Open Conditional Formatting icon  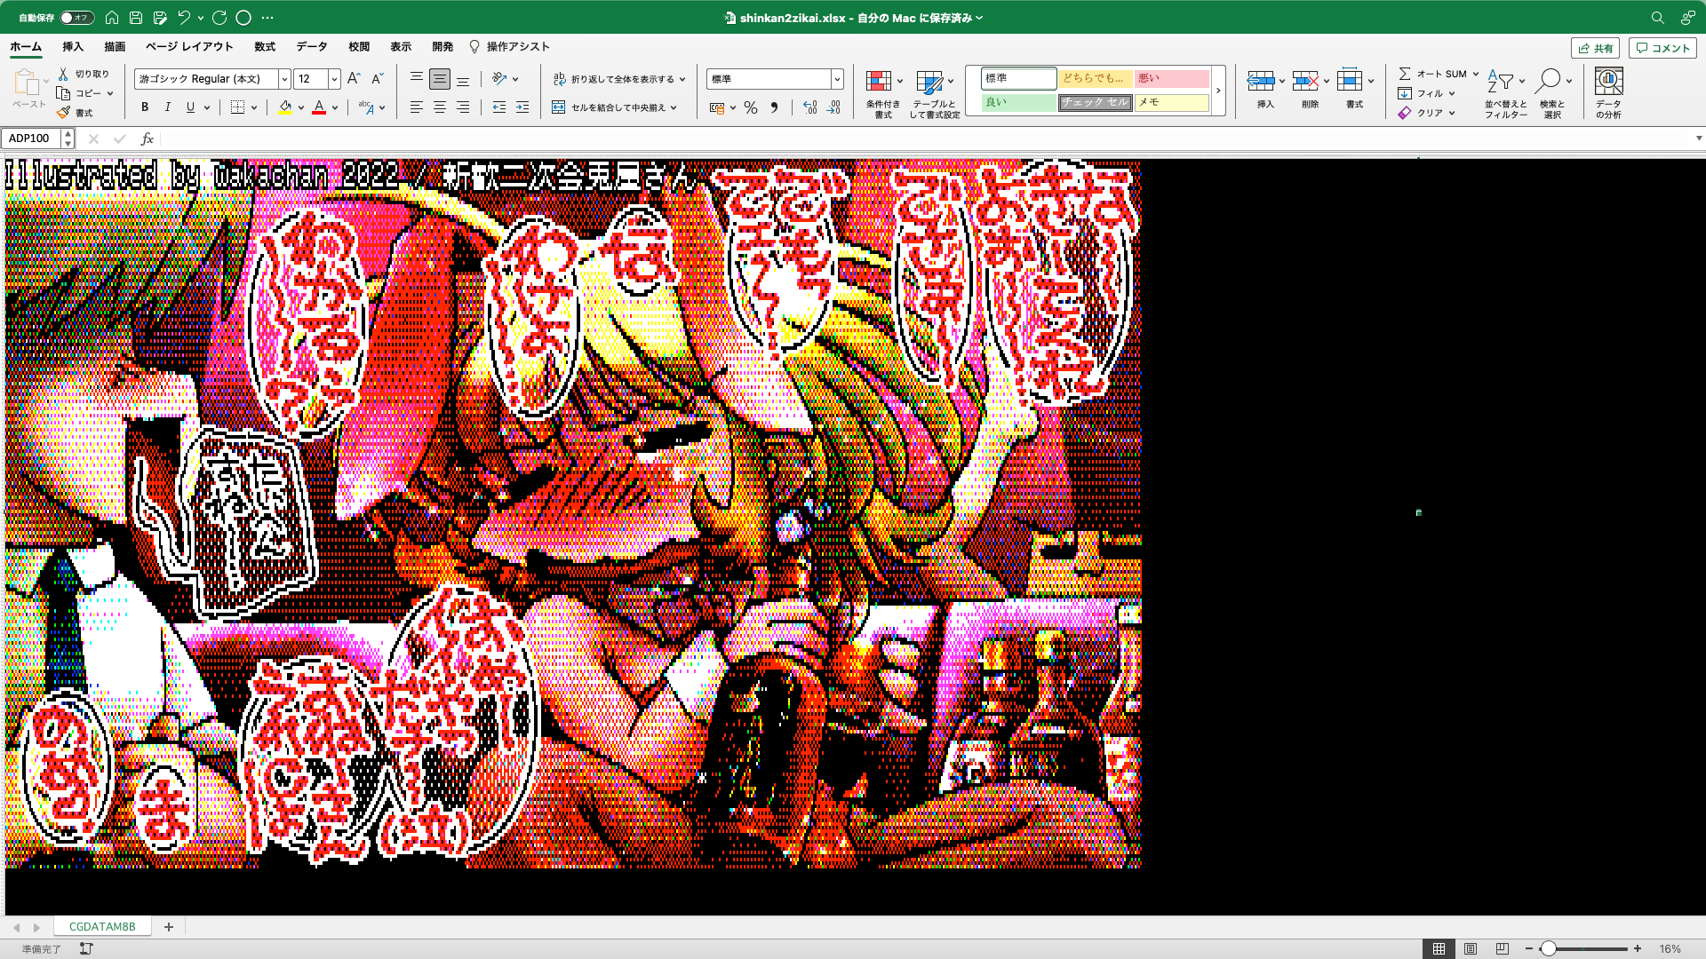879,82
